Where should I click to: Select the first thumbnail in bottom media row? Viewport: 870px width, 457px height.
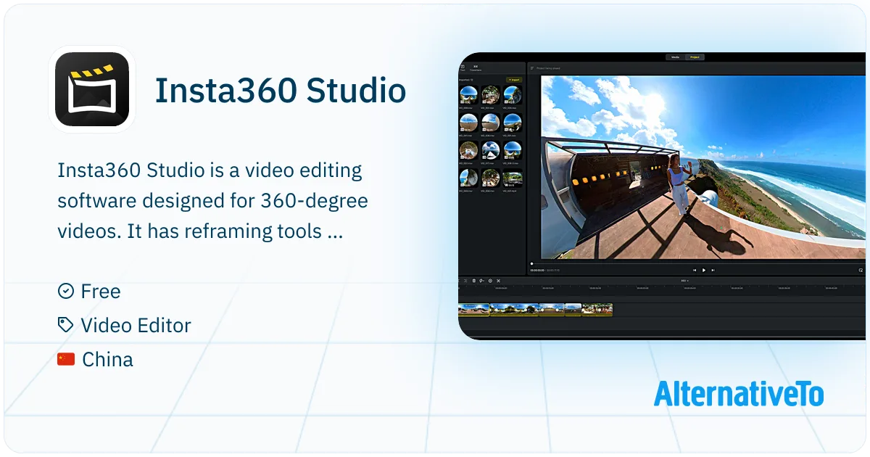[468, 177]
